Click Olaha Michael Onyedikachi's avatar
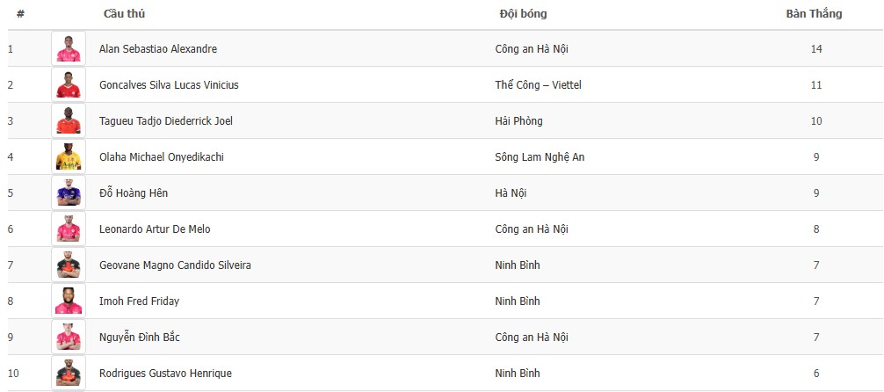The image size is (884, 392). pyautogui.click(x=68, y=156)
